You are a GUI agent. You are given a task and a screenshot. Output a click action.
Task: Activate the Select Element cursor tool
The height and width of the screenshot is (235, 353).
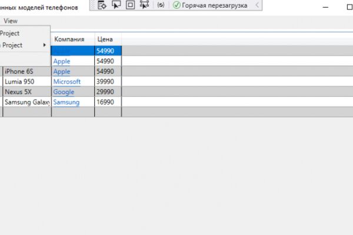(116, 5)
